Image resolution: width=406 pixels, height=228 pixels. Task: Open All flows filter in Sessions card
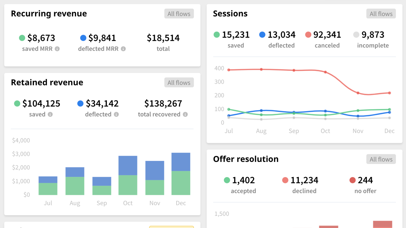point(381,14)
